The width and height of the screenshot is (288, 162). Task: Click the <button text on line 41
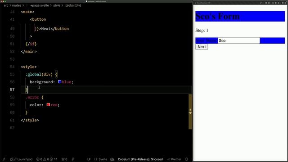pyautogui.click(x=38, y=19)
